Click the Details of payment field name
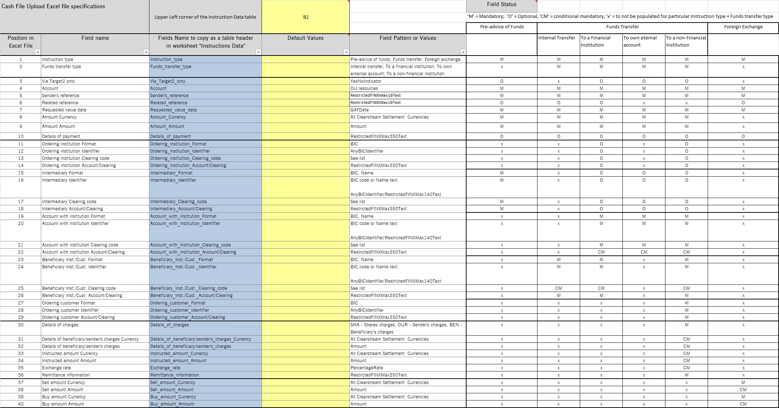The image size is (779, 408). pos(95,136)
